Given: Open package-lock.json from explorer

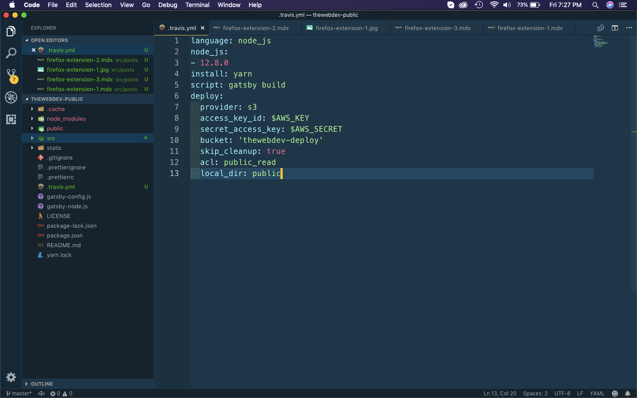Looking at the screenshot, I should coord(88,226).
